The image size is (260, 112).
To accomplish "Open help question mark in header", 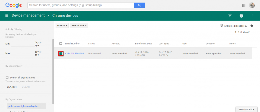I will click(x=241, y=16).
